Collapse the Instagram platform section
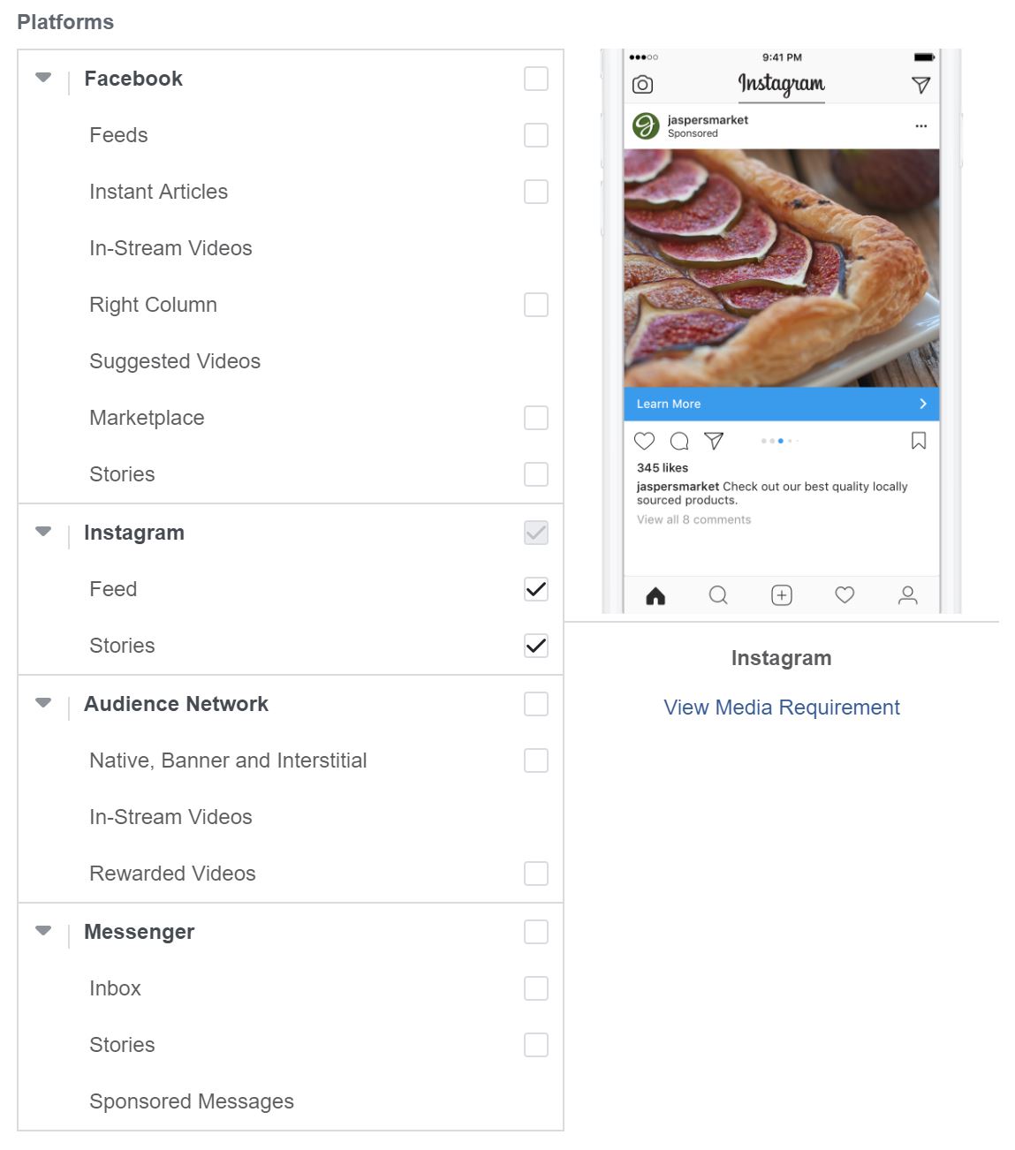 43,532
